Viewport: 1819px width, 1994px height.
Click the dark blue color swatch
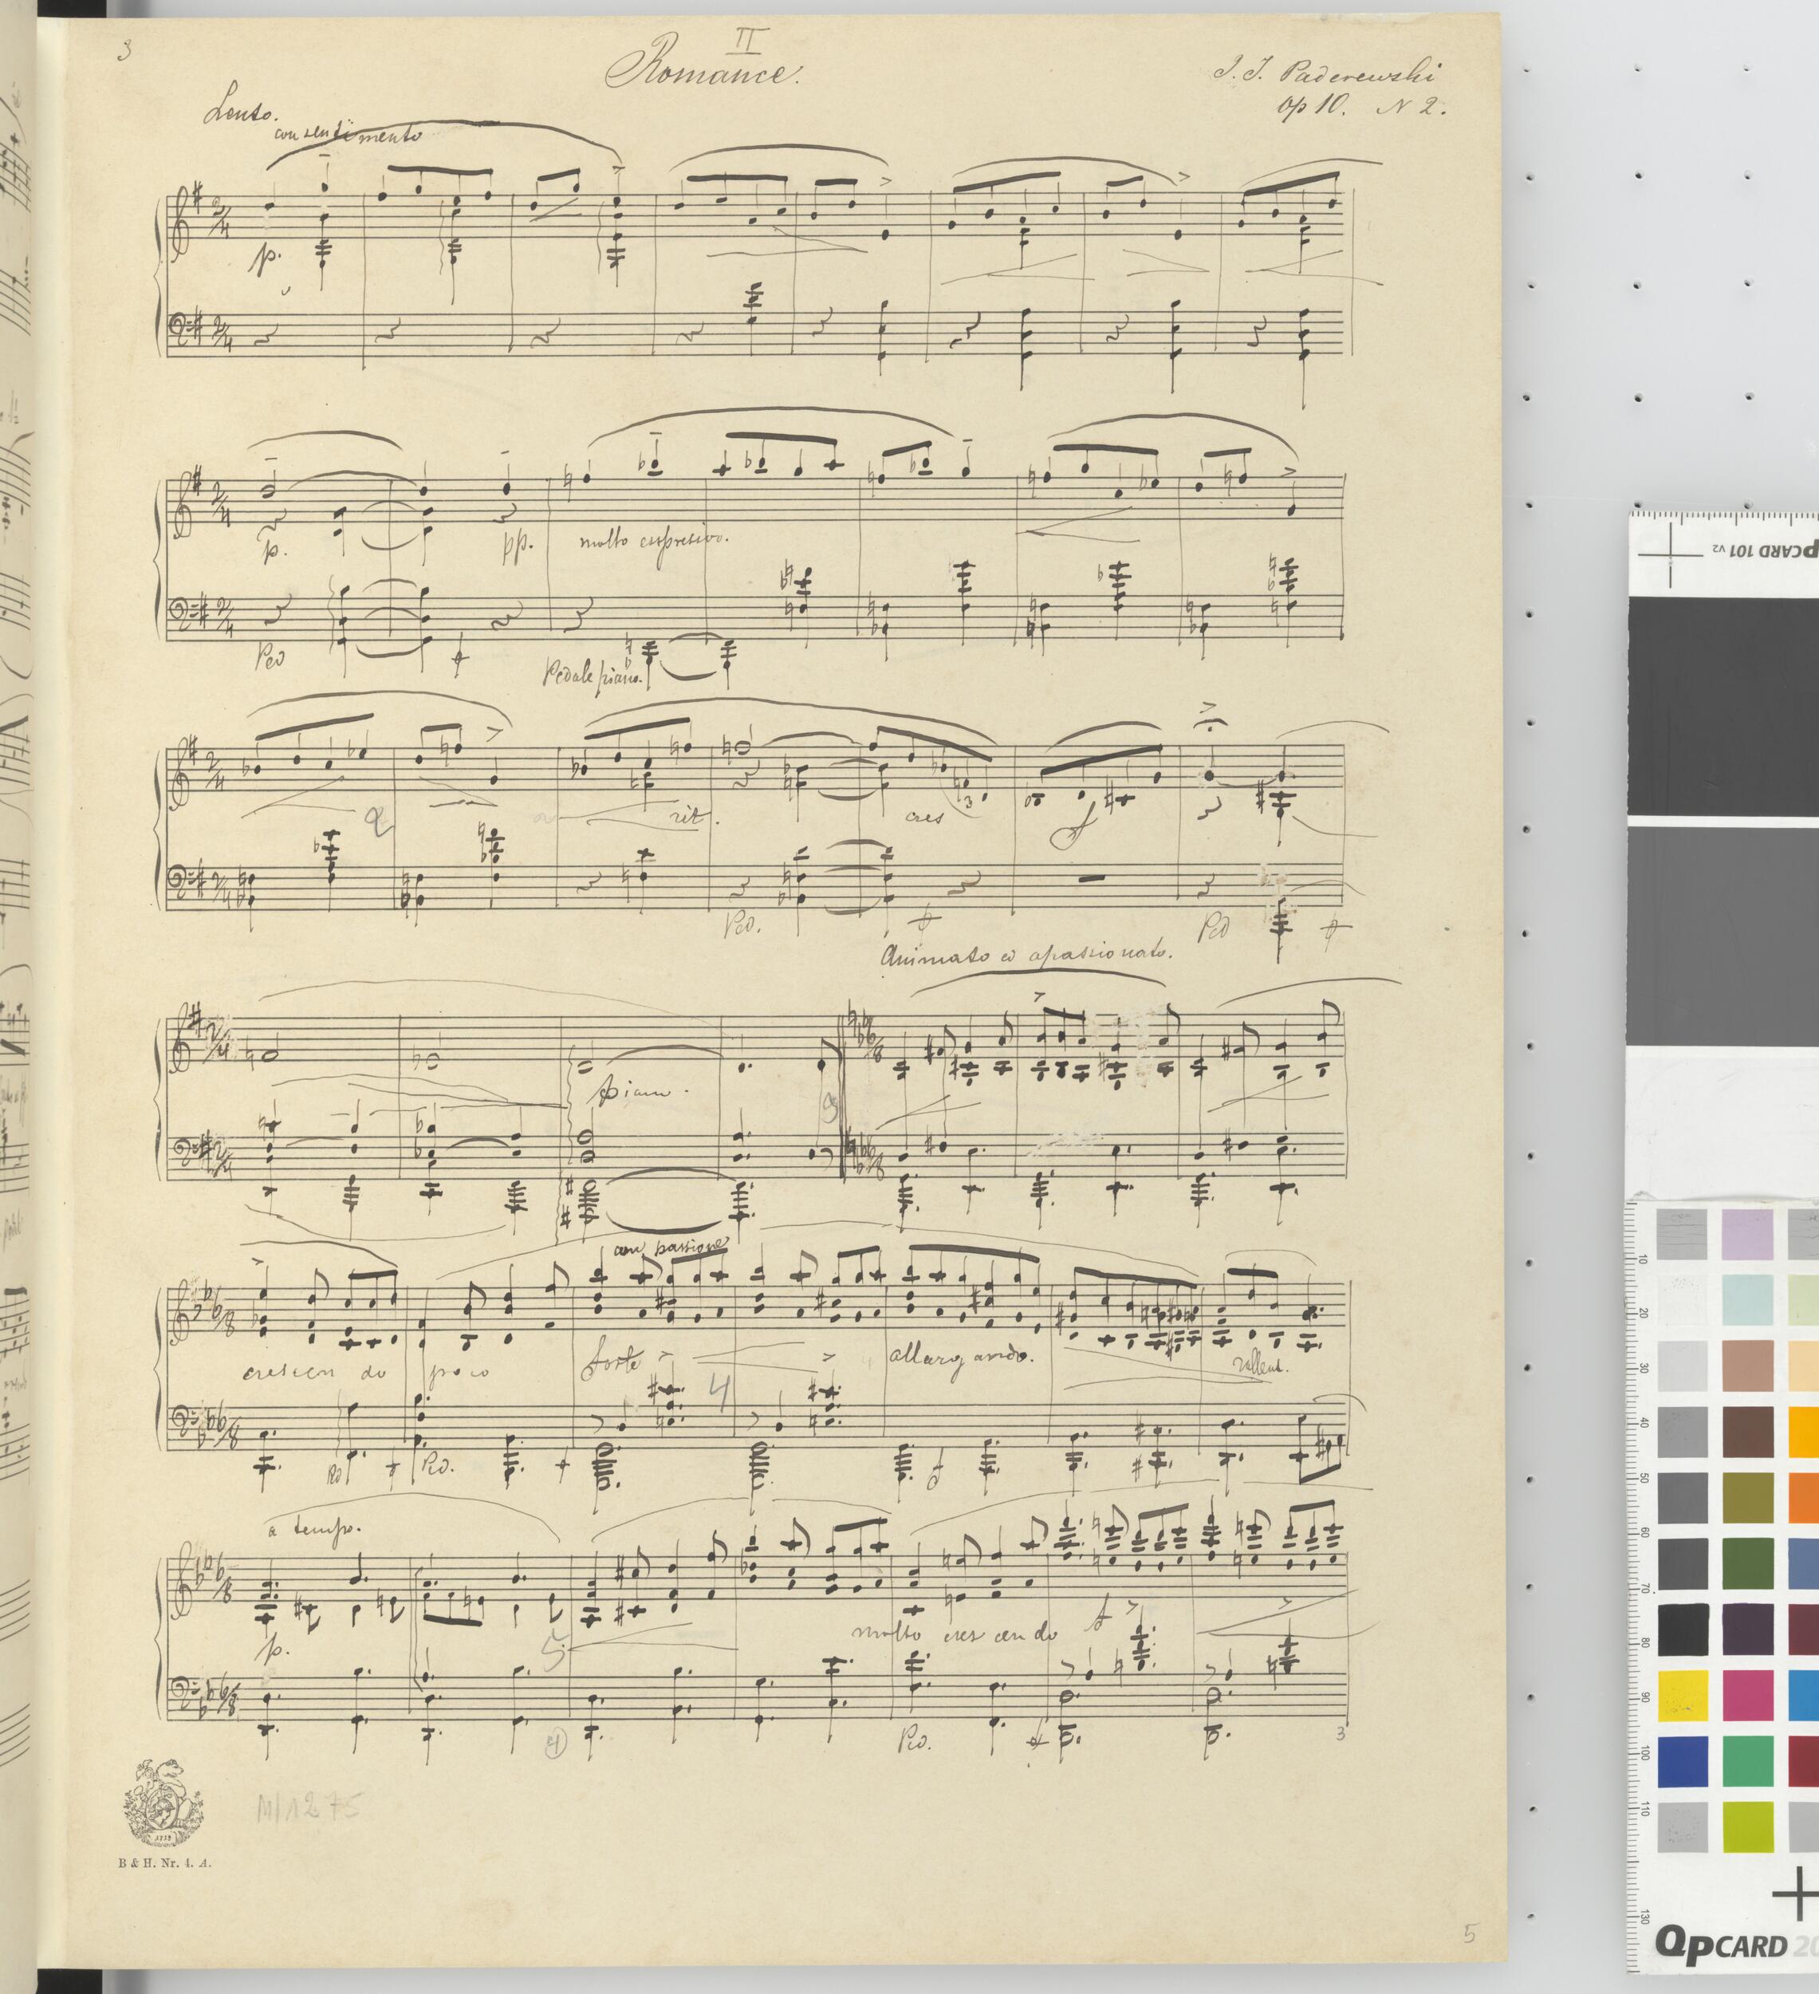[x=1683, y=1763]
